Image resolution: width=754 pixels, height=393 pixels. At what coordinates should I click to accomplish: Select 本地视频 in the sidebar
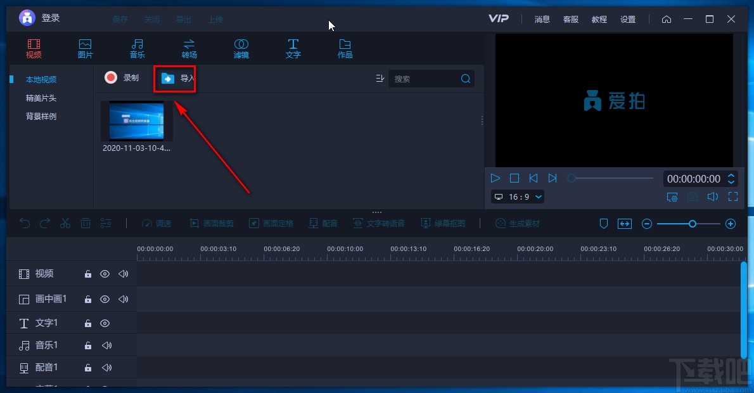41,79
